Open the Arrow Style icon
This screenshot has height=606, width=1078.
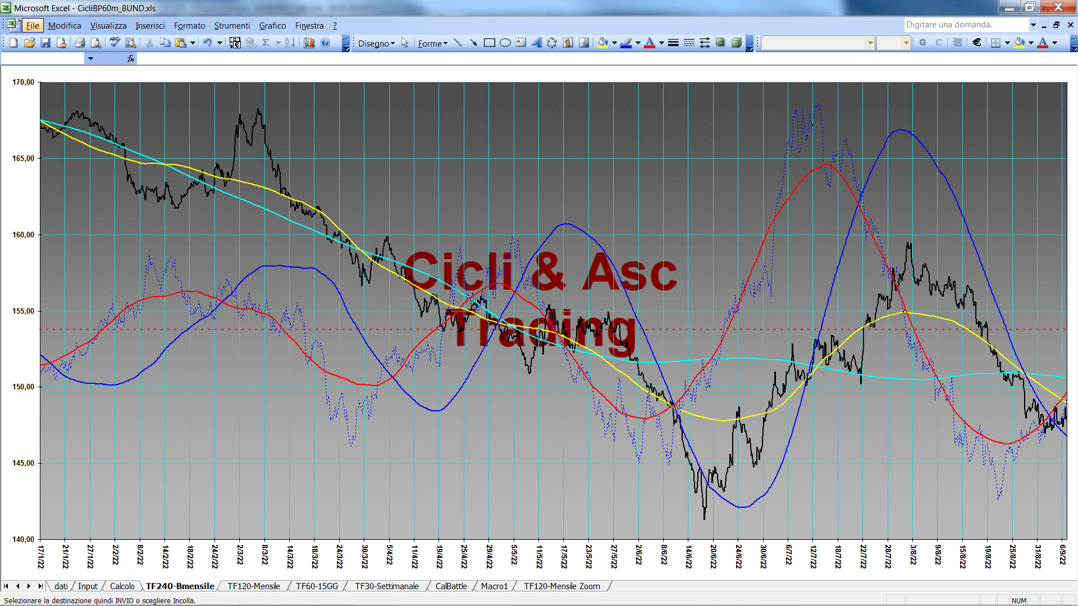705,43
